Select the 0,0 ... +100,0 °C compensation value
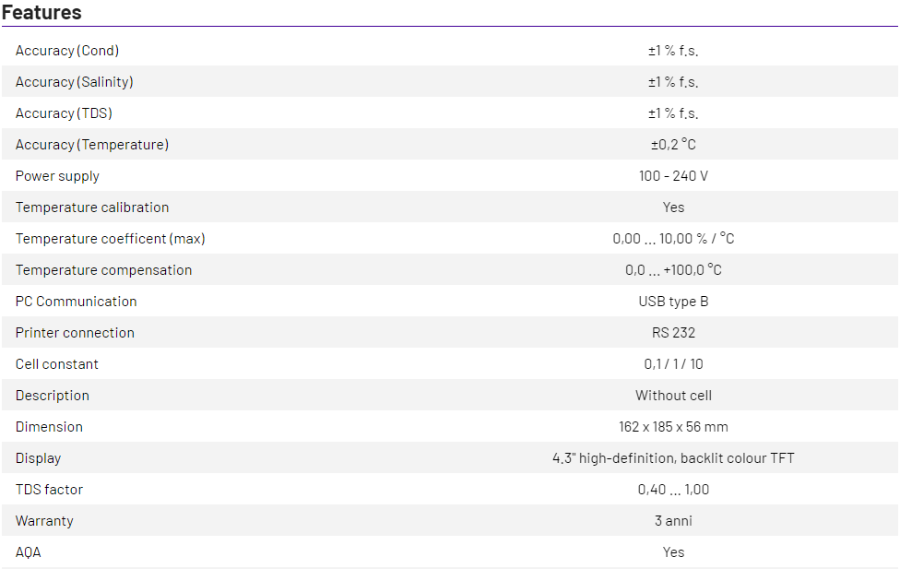Image resolution: width=900 pixels, height=569 pixels. [673, 270]
